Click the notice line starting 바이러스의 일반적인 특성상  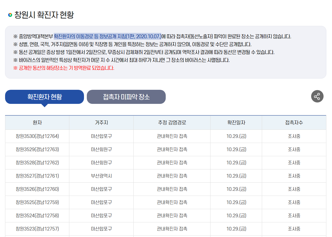tap(121, 60)
